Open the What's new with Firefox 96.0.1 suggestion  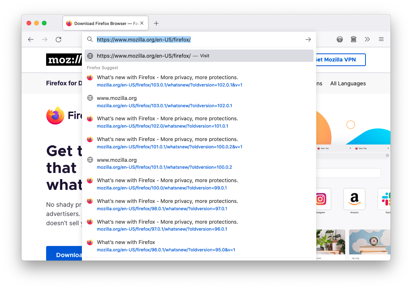pos(199,246)
